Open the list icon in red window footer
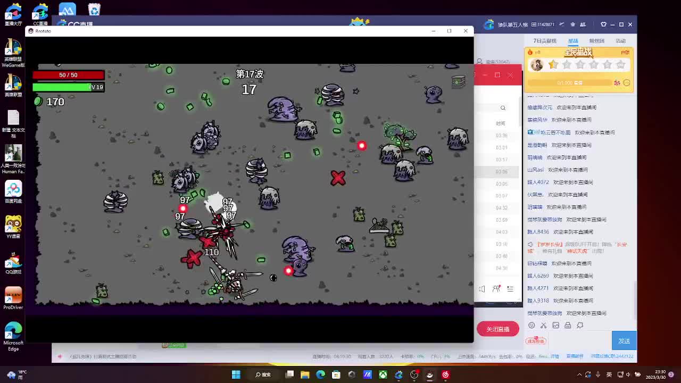681x383 pixels. coord(510,289)
